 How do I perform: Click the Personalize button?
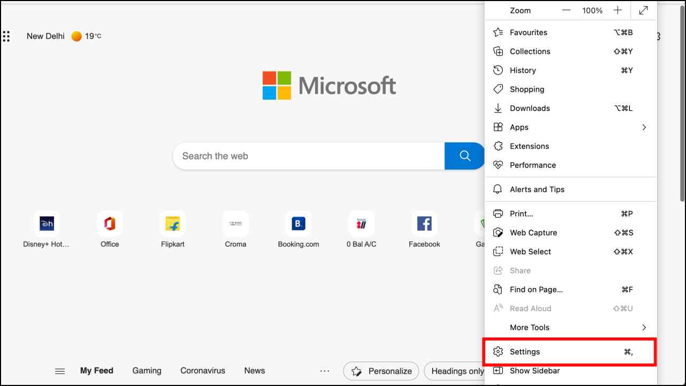[381, 371]
